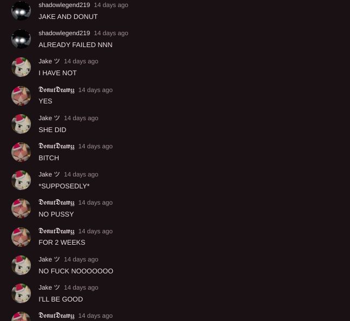
Task: Open Jake's avatar beside SHE DID
Action: [21, 124]
